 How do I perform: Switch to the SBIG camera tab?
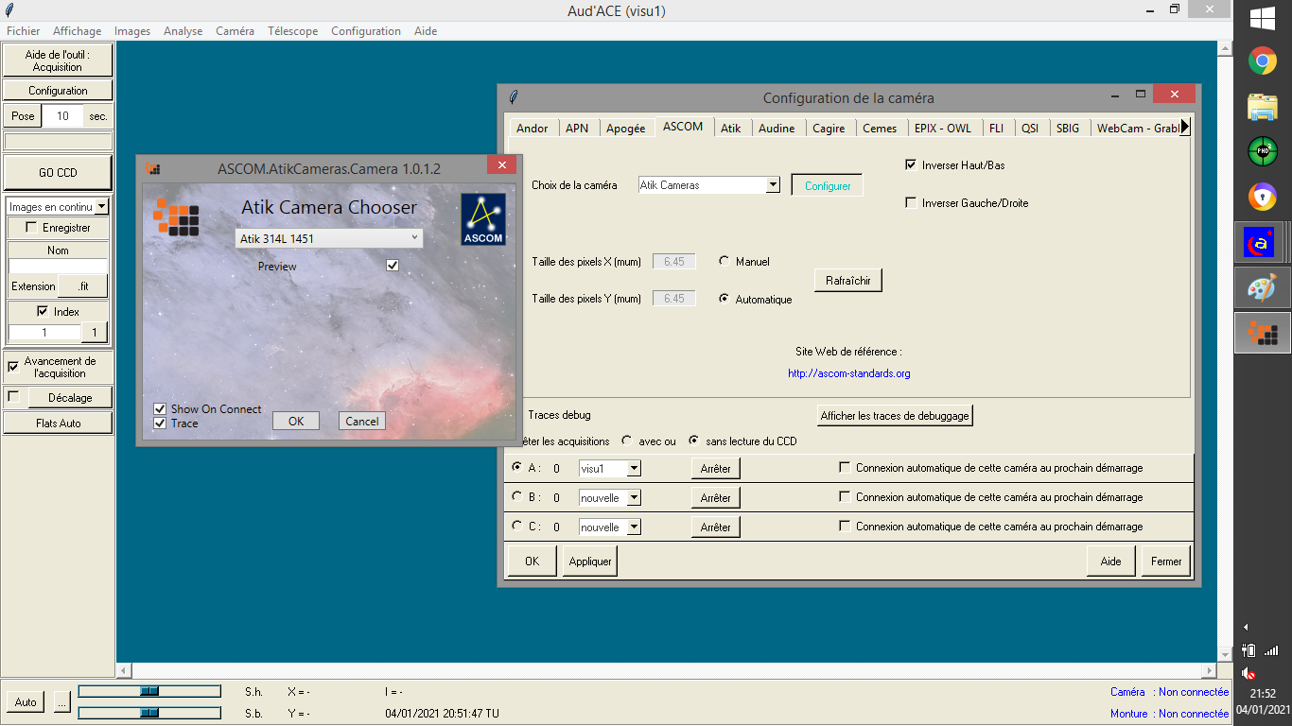click(x=1068, y=129)
